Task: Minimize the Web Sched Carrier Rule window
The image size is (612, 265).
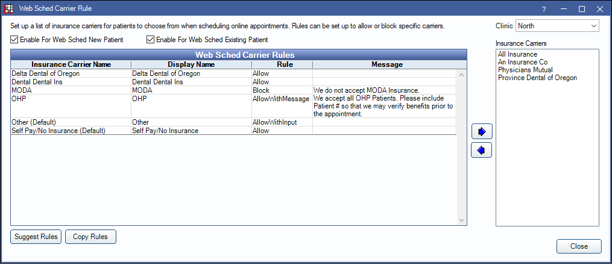Action: tap(563, 9)
